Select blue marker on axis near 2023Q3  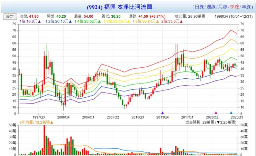[231, 113]
